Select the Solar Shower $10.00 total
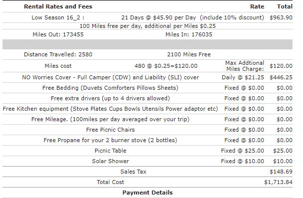This screenshot has width=303, height=198. pyautogui.click(x=283, y=161)
